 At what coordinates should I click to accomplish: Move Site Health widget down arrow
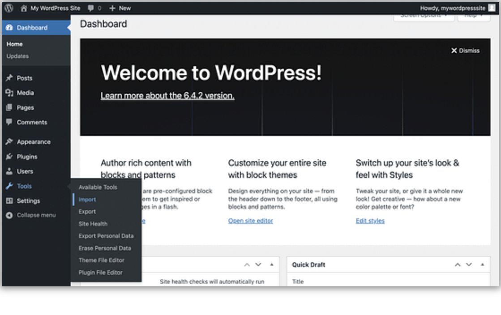tap(258, 264)
